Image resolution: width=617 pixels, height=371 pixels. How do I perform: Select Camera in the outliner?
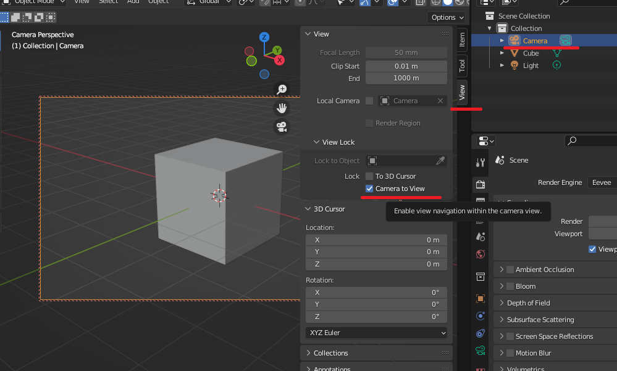click(x=535, y=41)
